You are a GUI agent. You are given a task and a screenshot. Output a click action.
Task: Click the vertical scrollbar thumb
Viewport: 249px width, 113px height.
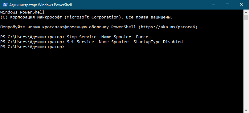coord(246,17)
